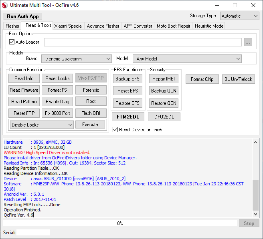The image size is (263, 239).
Task: Switch to Advance Flasher tab
Action: 103,26
